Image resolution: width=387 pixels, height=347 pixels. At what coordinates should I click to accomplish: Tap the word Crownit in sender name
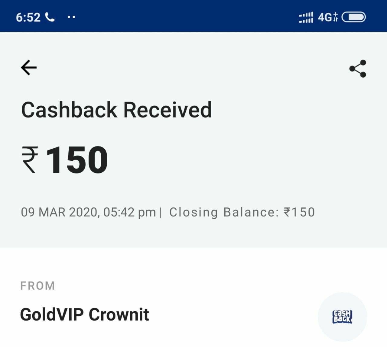coord(119,314)
